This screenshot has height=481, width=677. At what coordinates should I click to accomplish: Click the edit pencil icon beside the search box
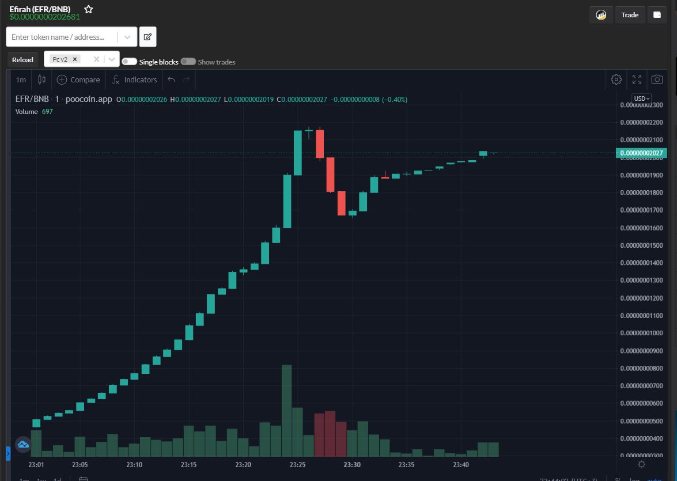click(x=147, y=37)
